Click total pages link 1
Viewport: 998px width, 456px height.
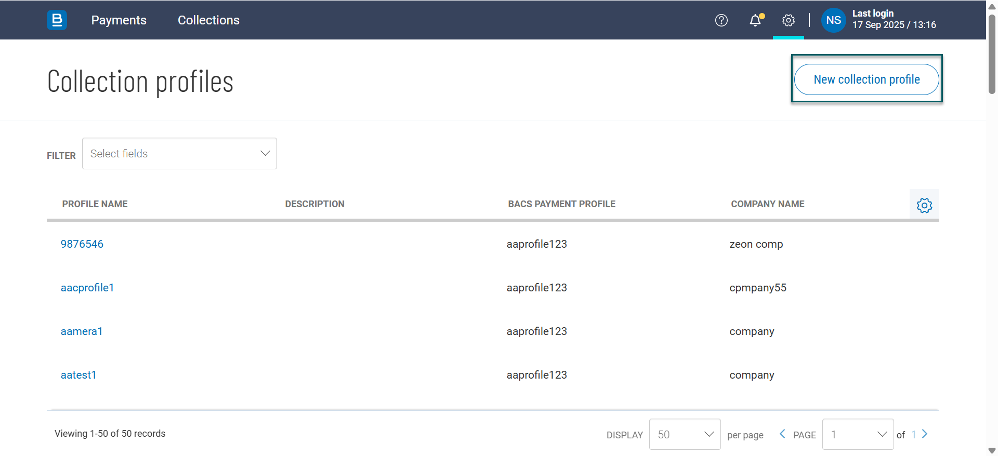[914, 435]
